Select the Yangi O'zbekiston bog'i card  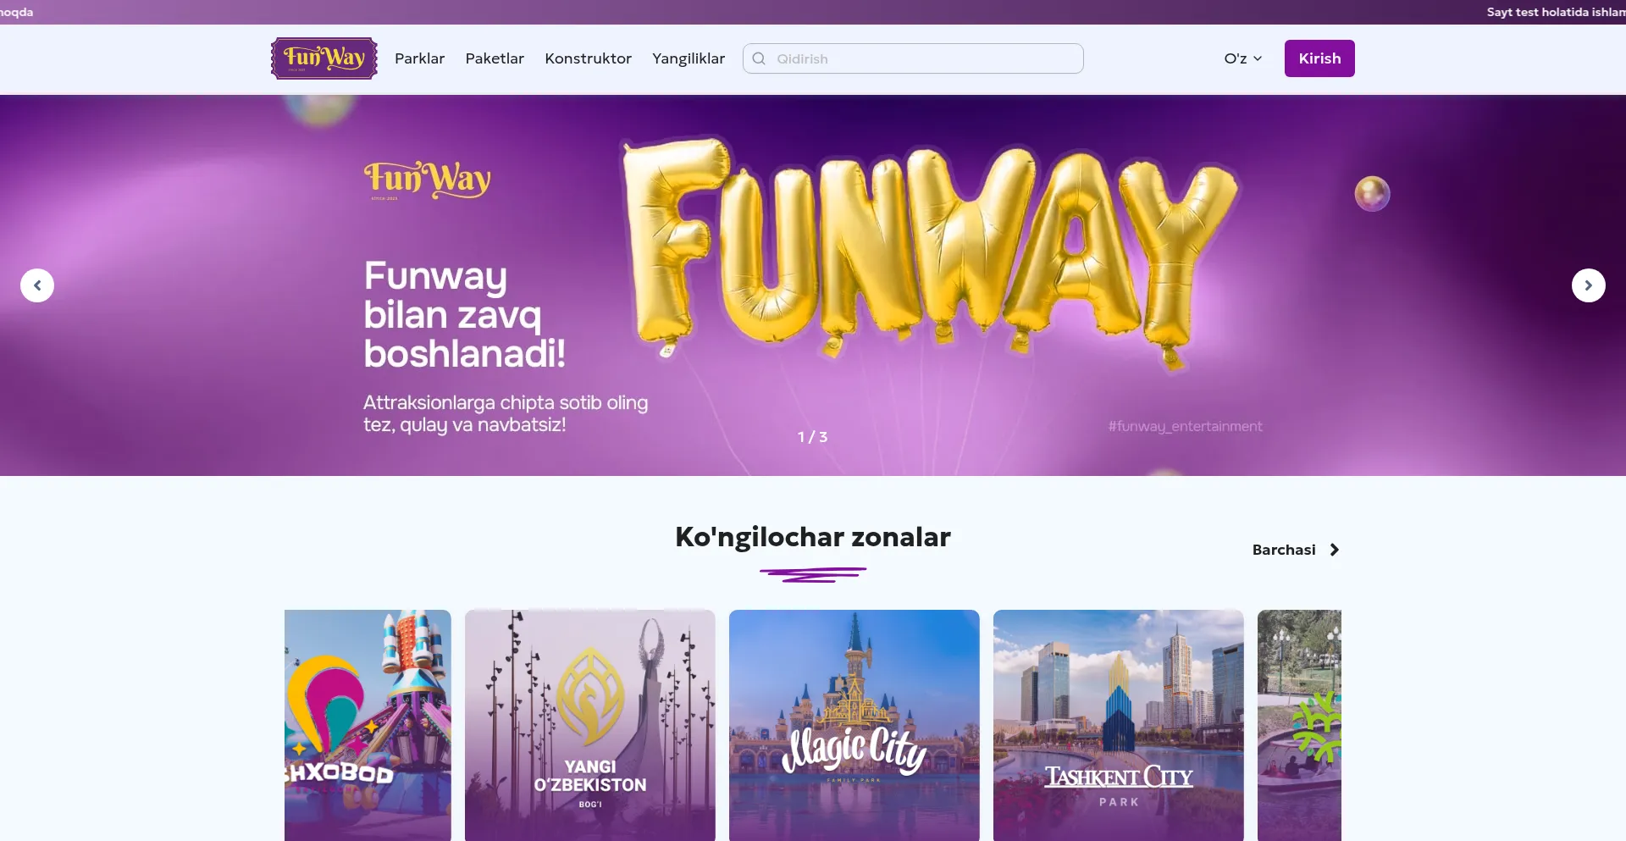(589, 725)
